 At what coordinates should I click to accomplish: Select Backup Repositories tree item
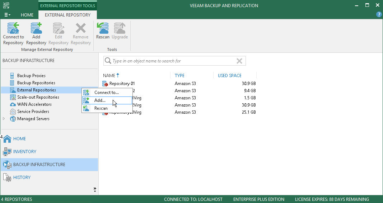click(x=36, y=83)
